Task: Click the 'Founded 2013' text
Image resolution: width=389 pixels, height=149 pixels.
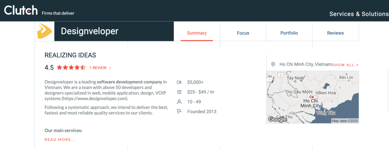Action: pyautogui.click(x=202, y=111)
